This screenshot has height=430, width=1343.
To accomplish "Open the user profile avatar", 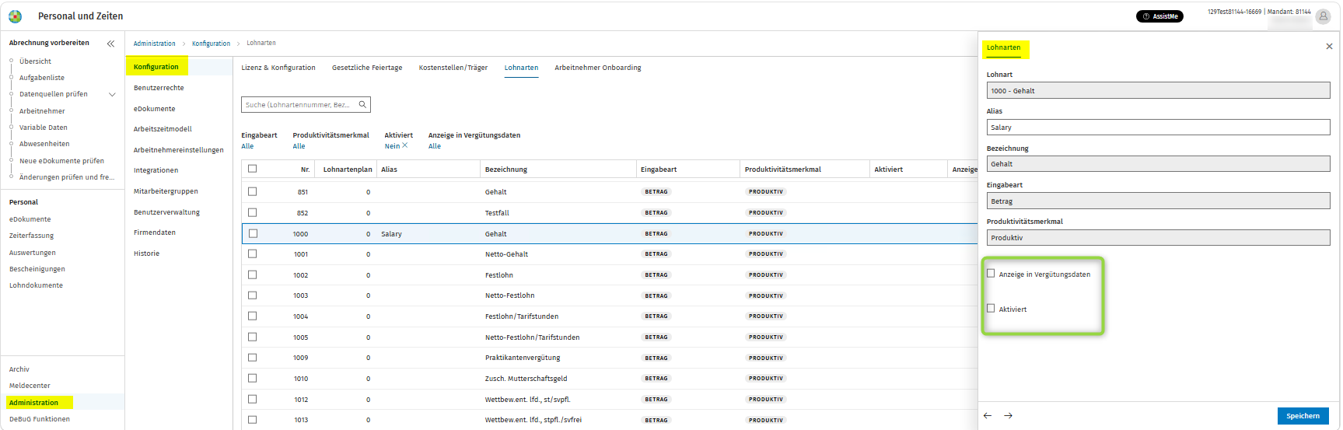I will [x=1323, y=16].
